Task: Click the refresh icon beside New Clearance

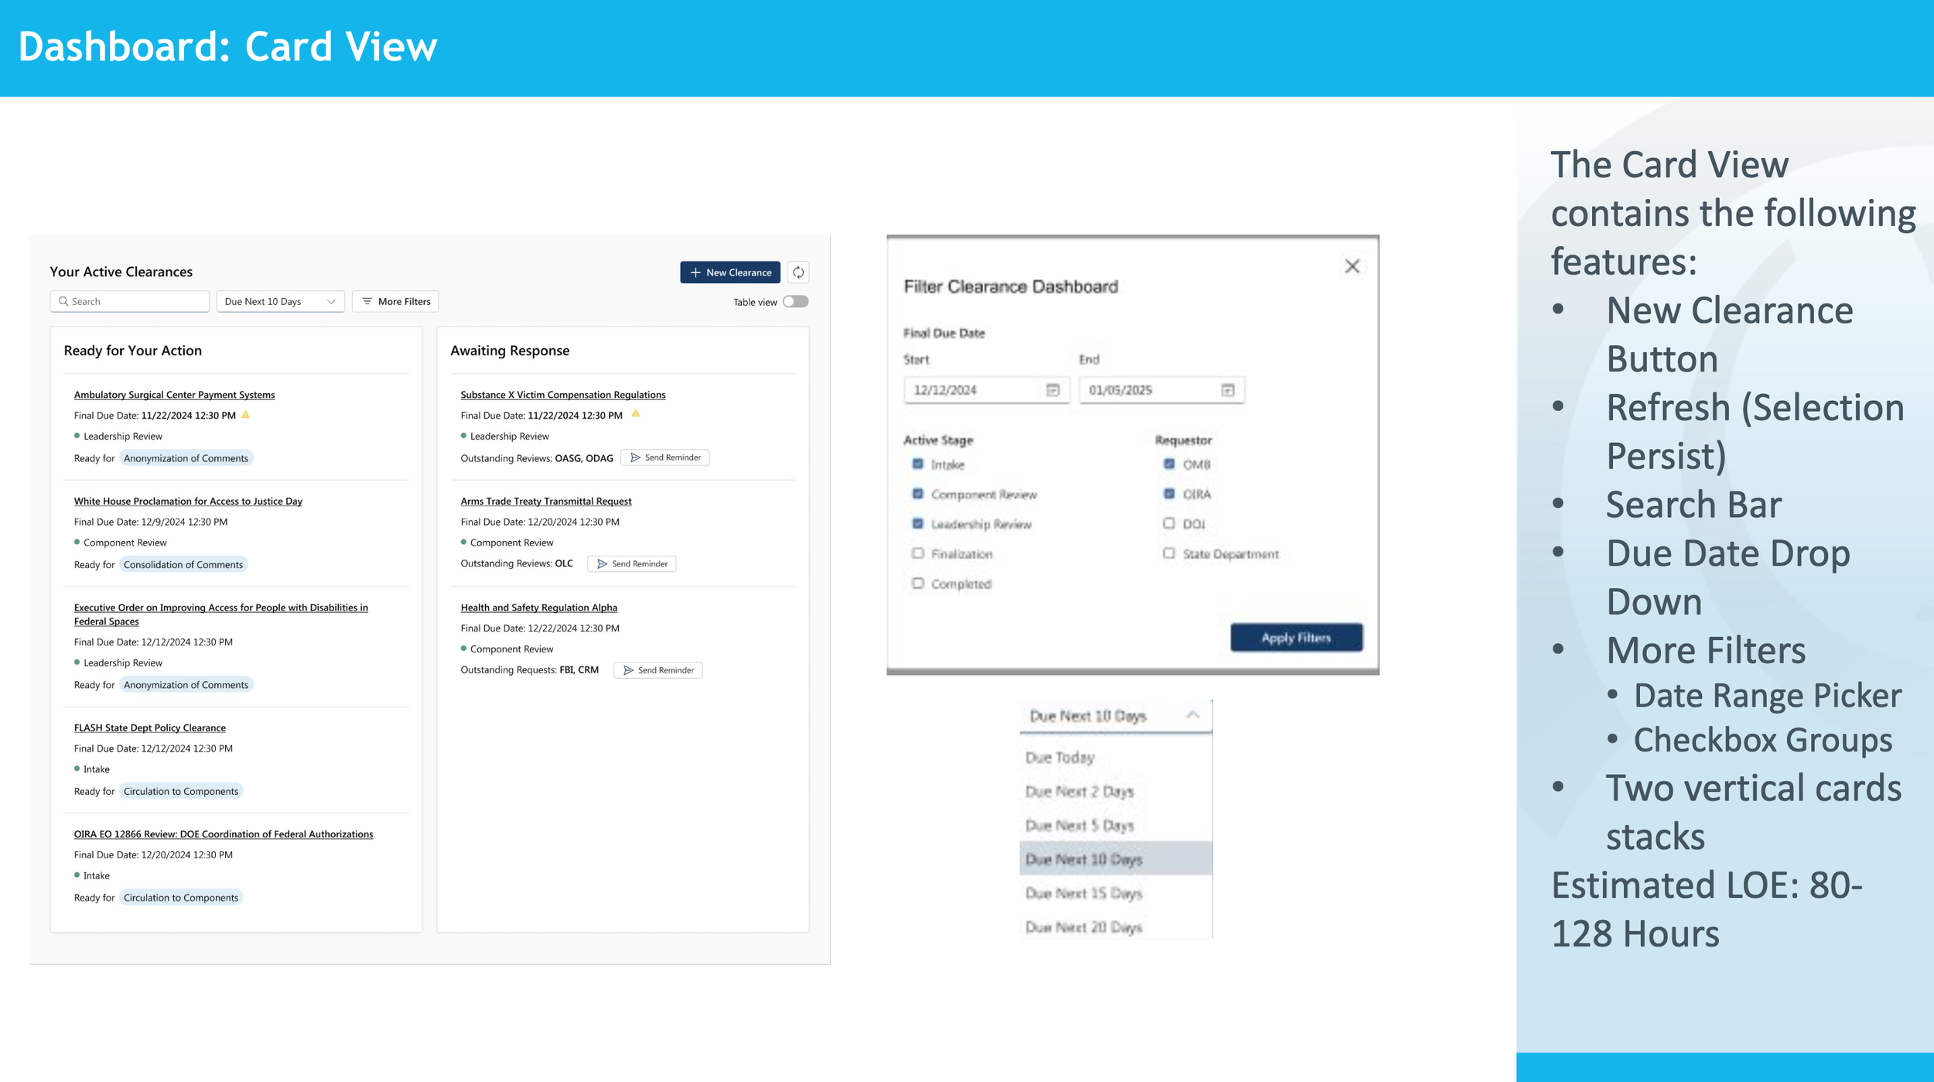Action: tap(798, 272)
